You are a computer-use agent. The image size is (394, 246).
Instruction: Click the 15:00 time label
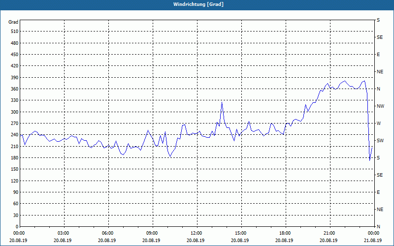coord(241,233)
